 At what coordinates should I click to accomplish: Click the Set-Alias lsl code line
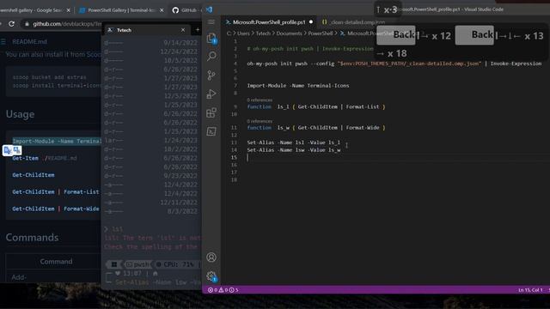294,142
